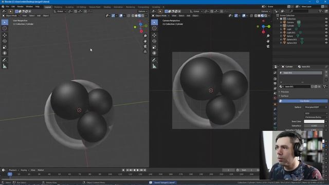Switch to the Layout workspace tab
The width and height of the screenshot is (329, 185).
(48, 7)
